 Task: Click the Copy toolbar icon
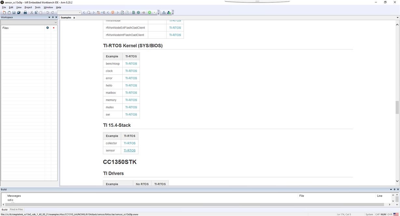coord(36,12)
